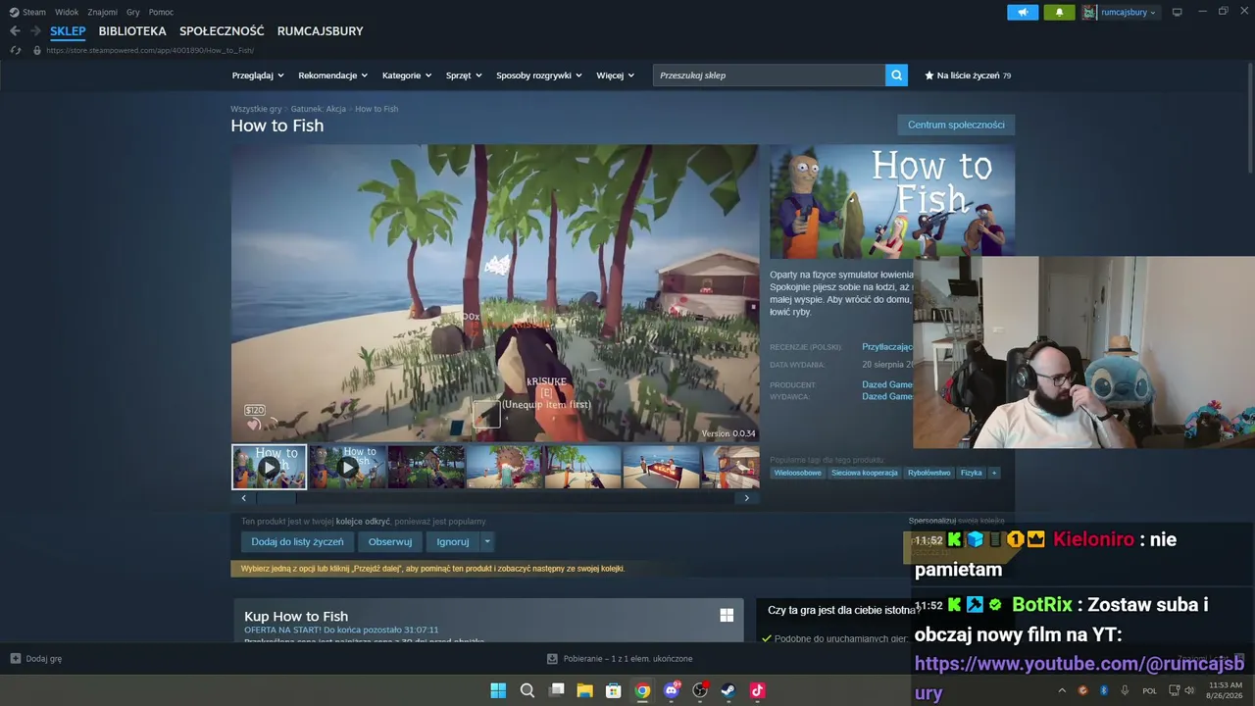This screenshot has width=1255, height=706.
Task: Play the second How to Fish trailer thumbnail
Action: coord(347,467)
